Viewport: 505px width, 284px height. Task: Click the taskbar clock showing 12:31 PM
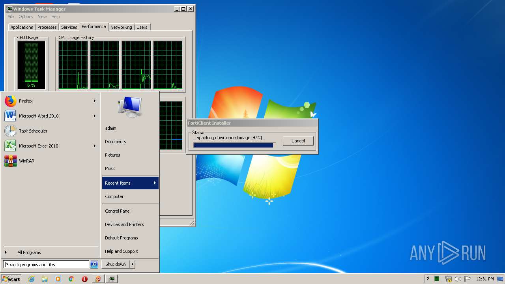tap(485, 279)
